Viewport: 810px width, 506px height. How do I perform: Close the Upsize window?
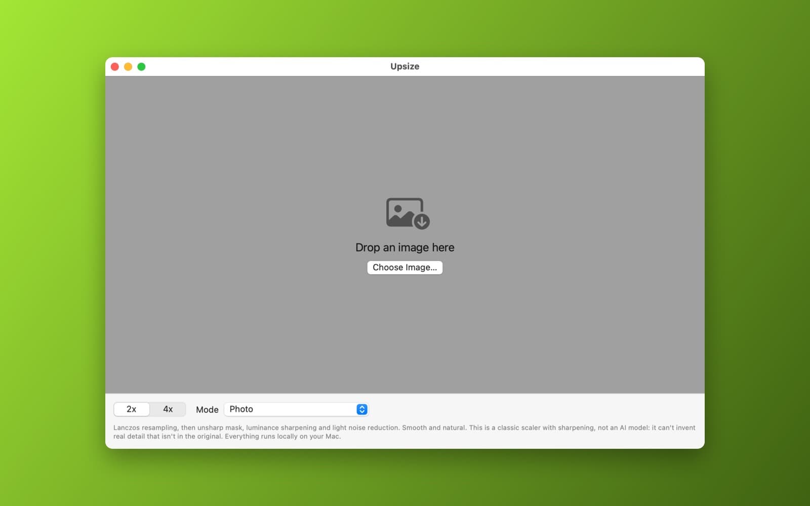point(115,67)
